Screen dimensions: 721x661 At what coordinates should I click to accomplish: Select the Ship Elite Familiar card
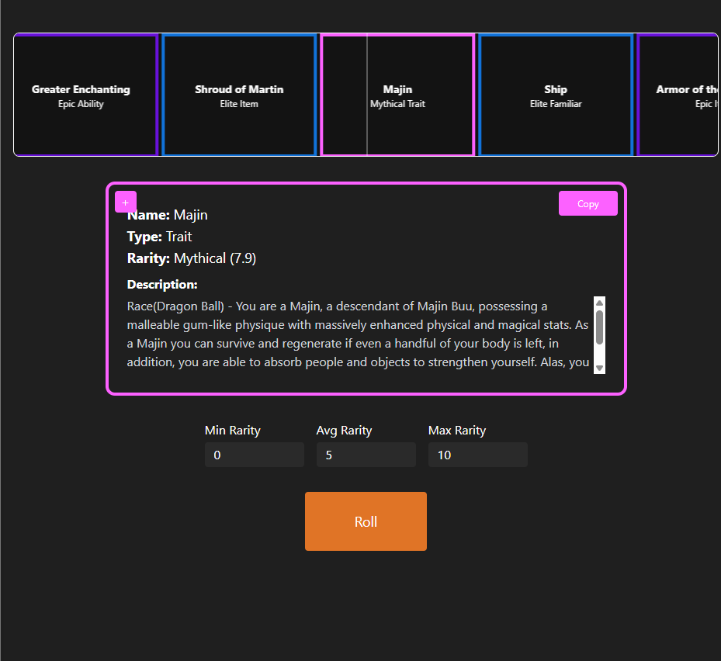tap(556, 95)
